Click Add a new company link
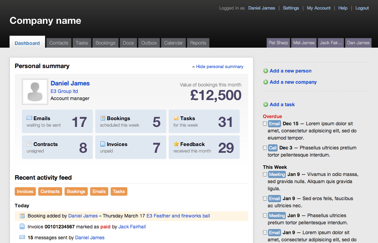The height and width of the screenshot is (243, 378). 293,82
